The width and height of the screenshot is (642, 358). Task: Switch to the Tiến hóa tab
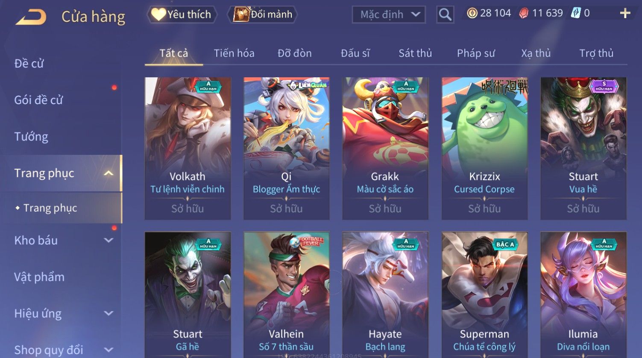point(234,53)
